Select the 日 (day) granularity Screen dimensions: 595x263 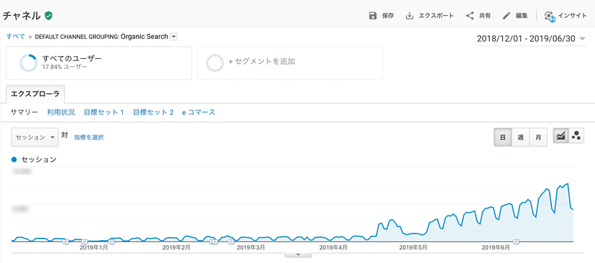pyautogui.click(x=503, y=137)
